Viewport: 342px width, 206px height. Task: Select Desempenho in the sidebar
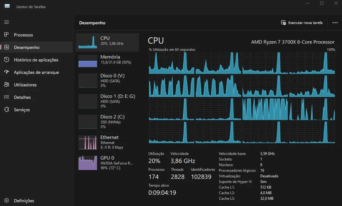point(36,47)
